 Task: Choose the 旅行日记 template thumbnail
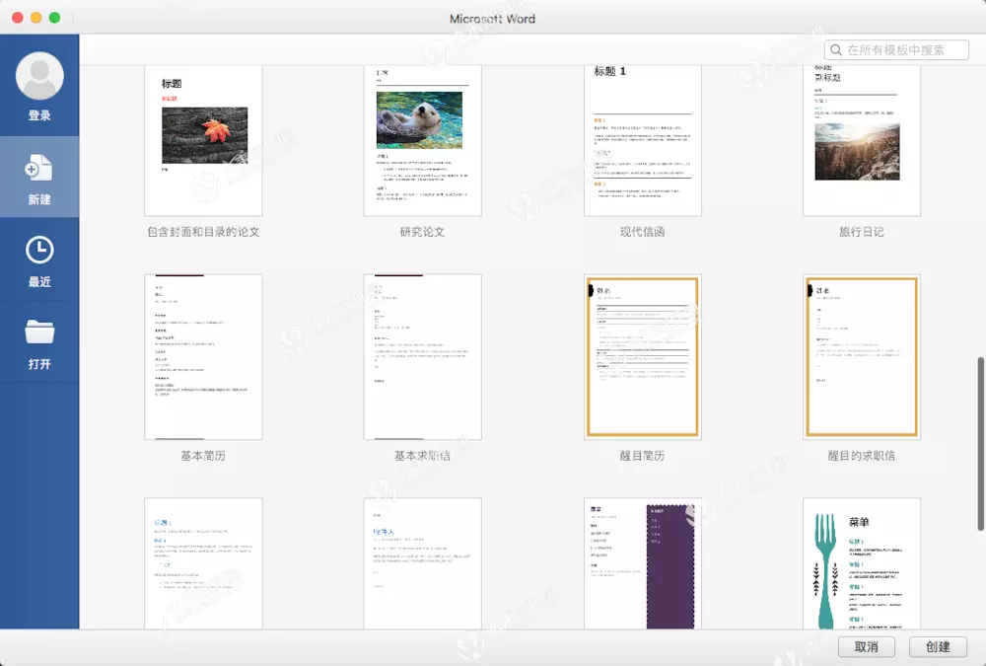tap(862, 140)
